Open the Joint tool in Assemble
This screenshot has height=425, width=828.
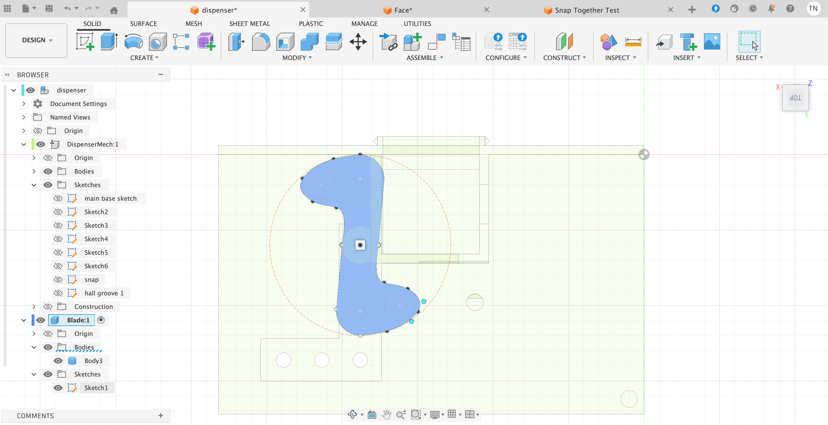click(x=437, y=42)
